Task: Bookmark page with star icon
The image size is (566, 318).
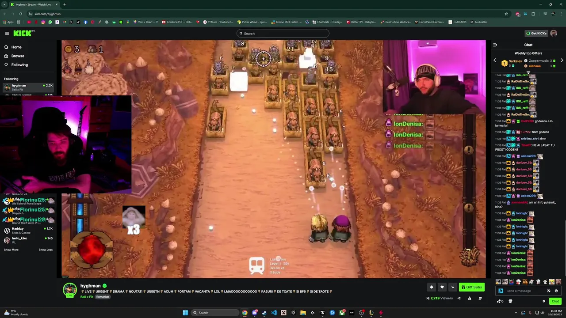Action: (506, 14)
